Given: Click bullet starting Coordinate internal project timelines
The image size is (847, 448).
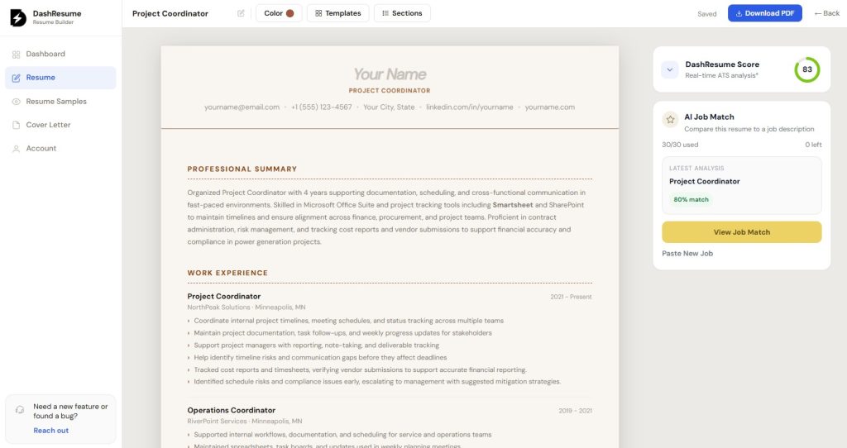Looking at the screenshot, I should click(x=348, y=321).
